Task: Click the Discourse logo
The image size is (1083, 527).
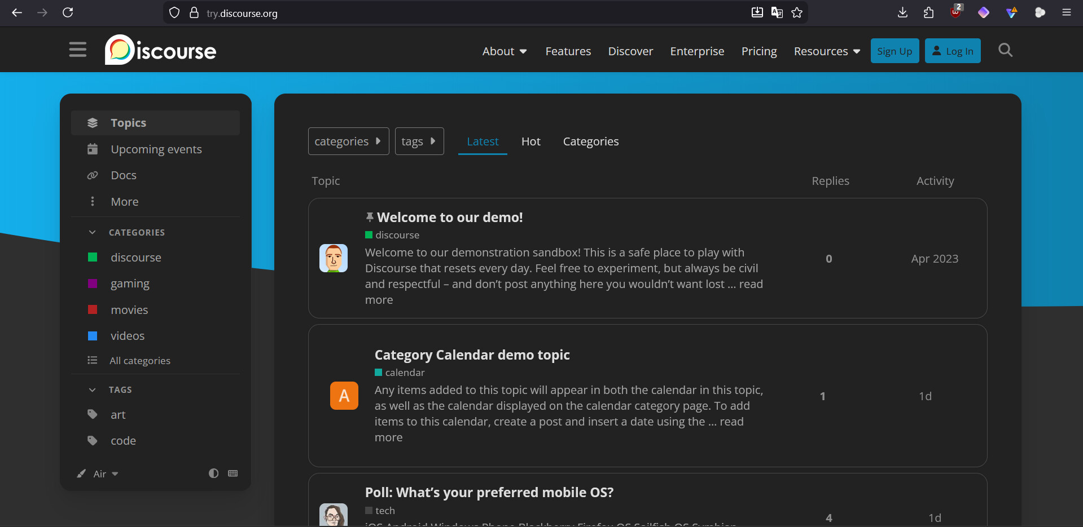Action: (161, 50)
